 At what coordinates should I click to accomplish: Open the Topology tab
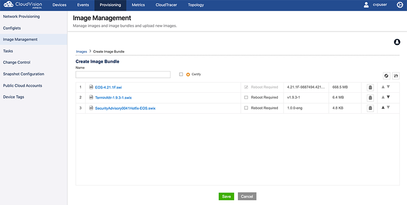click(x=196, y=5)
